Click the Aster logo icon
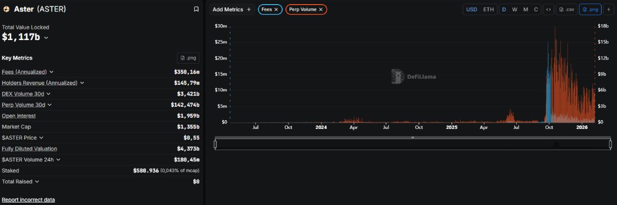The image size is (617, 205). coord(6,9)
